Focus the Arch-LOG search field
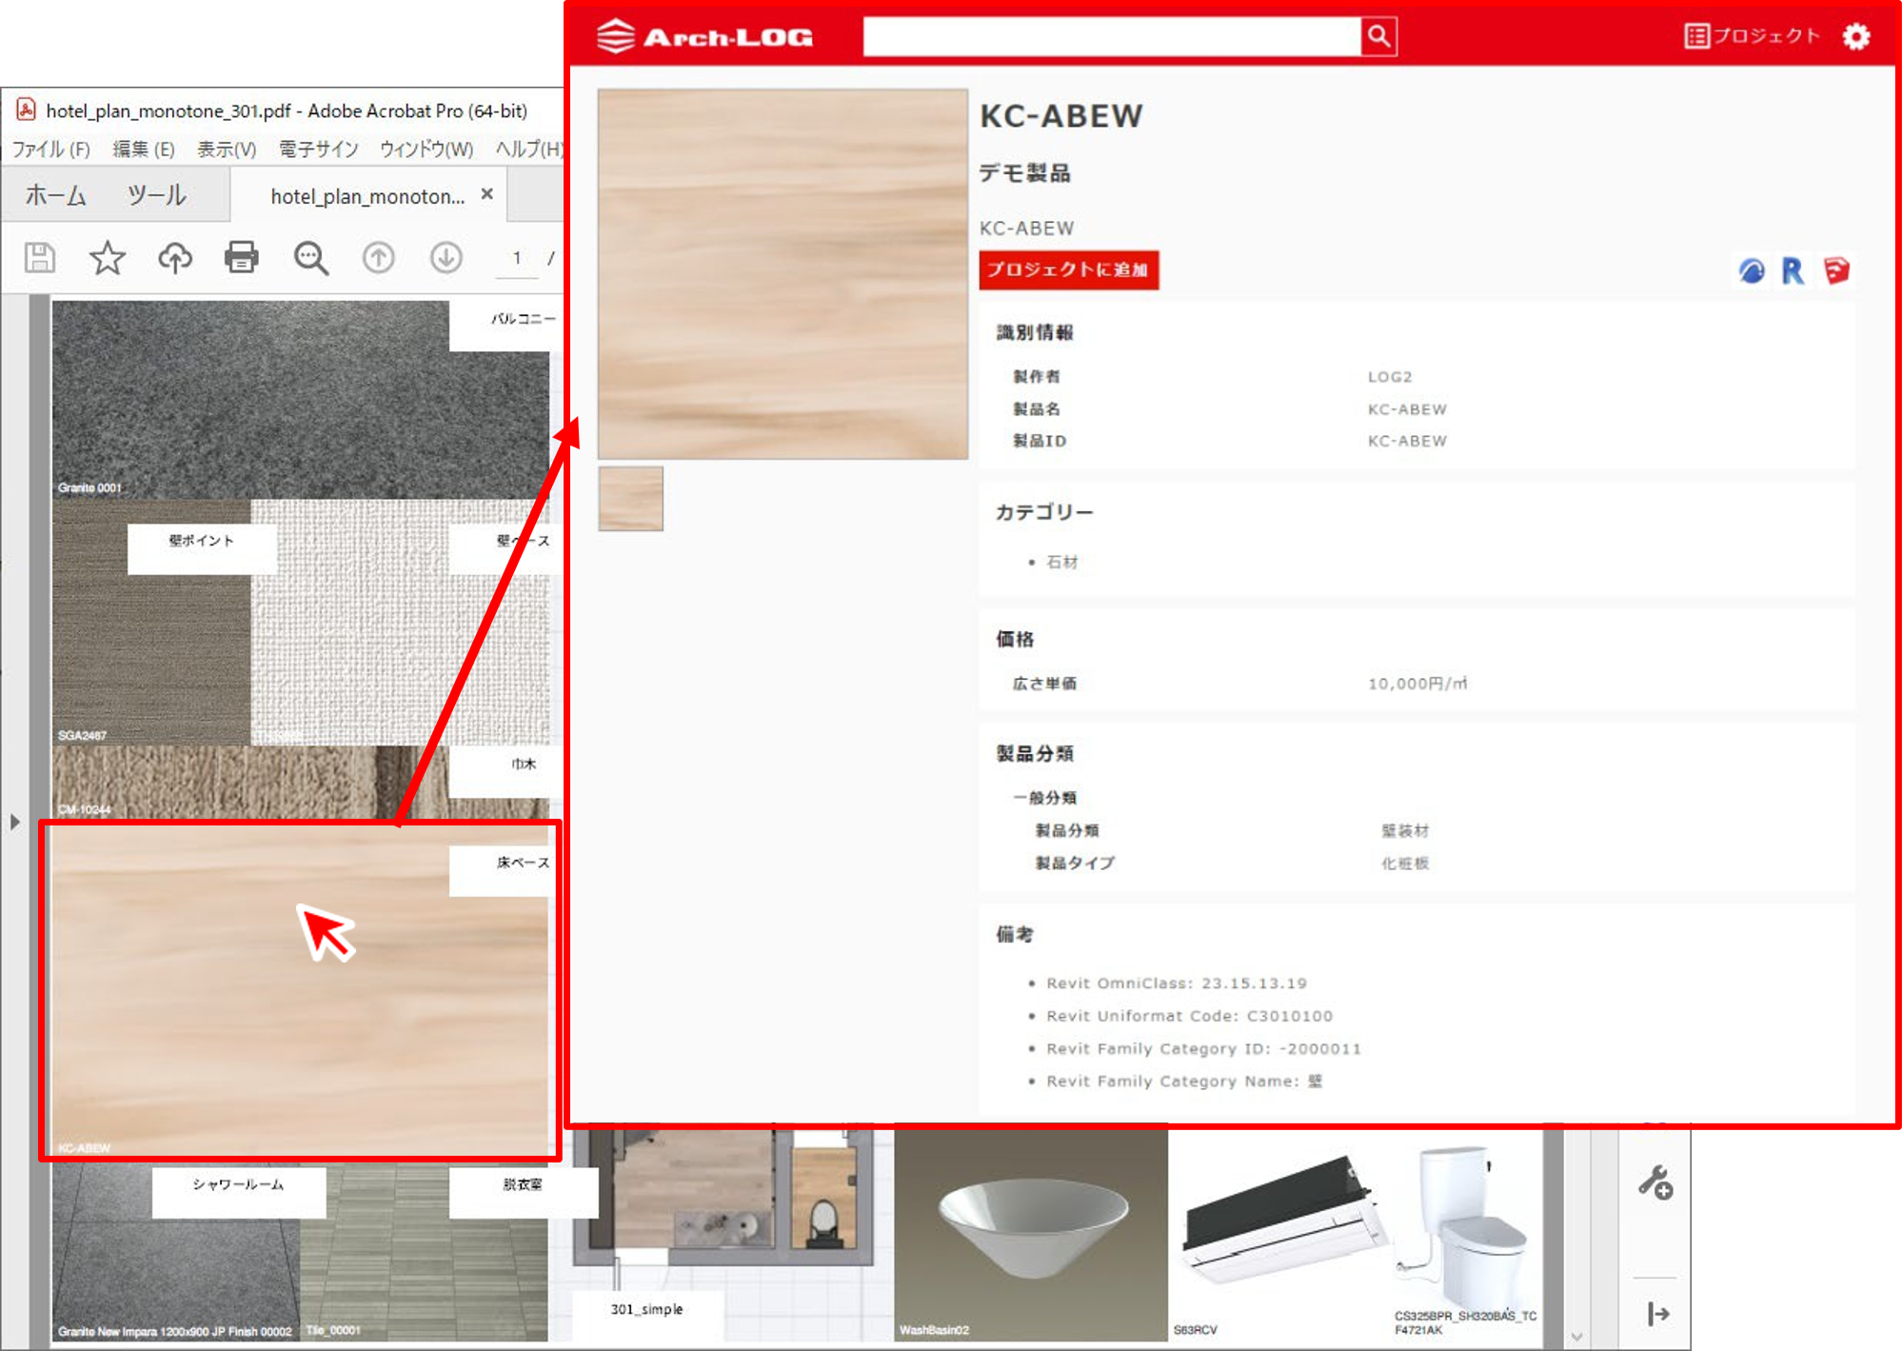1902x1351 pixels. click(1112, 36)
